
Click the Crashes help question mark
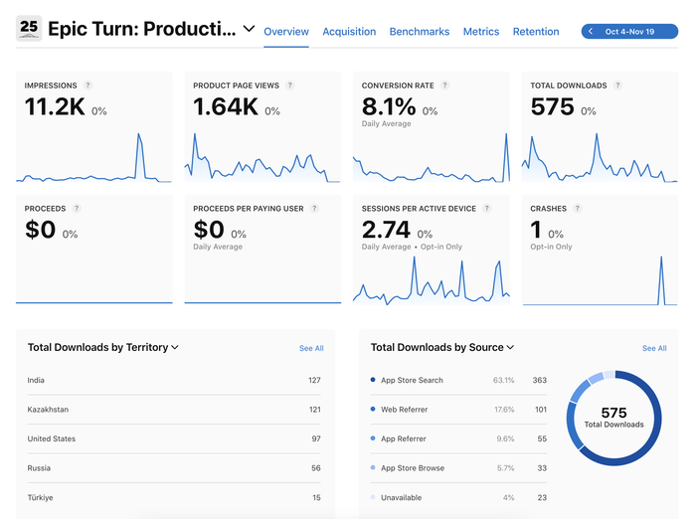pyautogui.click(x=577, y=208)
